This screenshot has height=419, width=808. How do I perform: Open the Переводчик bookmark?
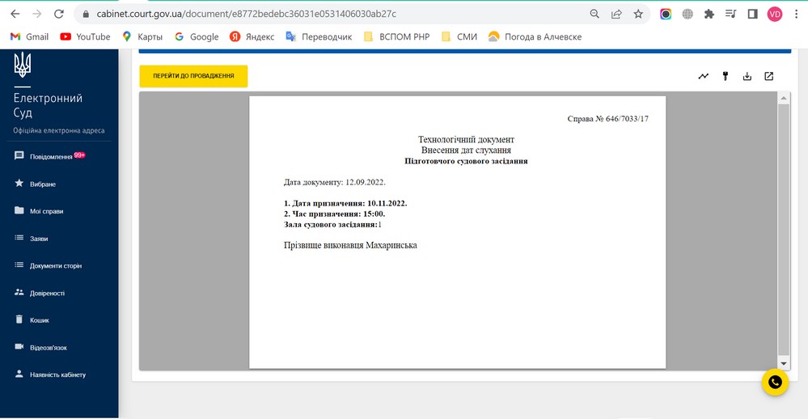tap(319, 36)
